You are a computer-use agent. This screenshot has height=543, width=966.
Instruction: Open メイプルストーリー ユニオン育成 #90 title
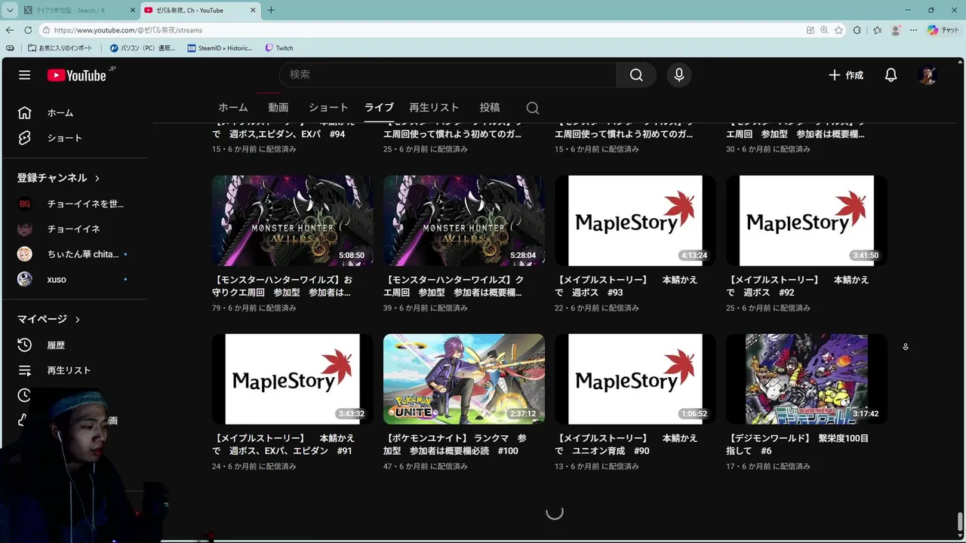[x=626, y=444]
